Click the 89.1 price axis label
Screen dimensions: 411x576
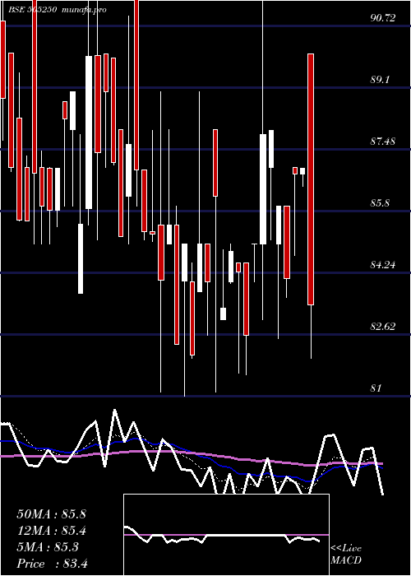[x=380, y=80]
